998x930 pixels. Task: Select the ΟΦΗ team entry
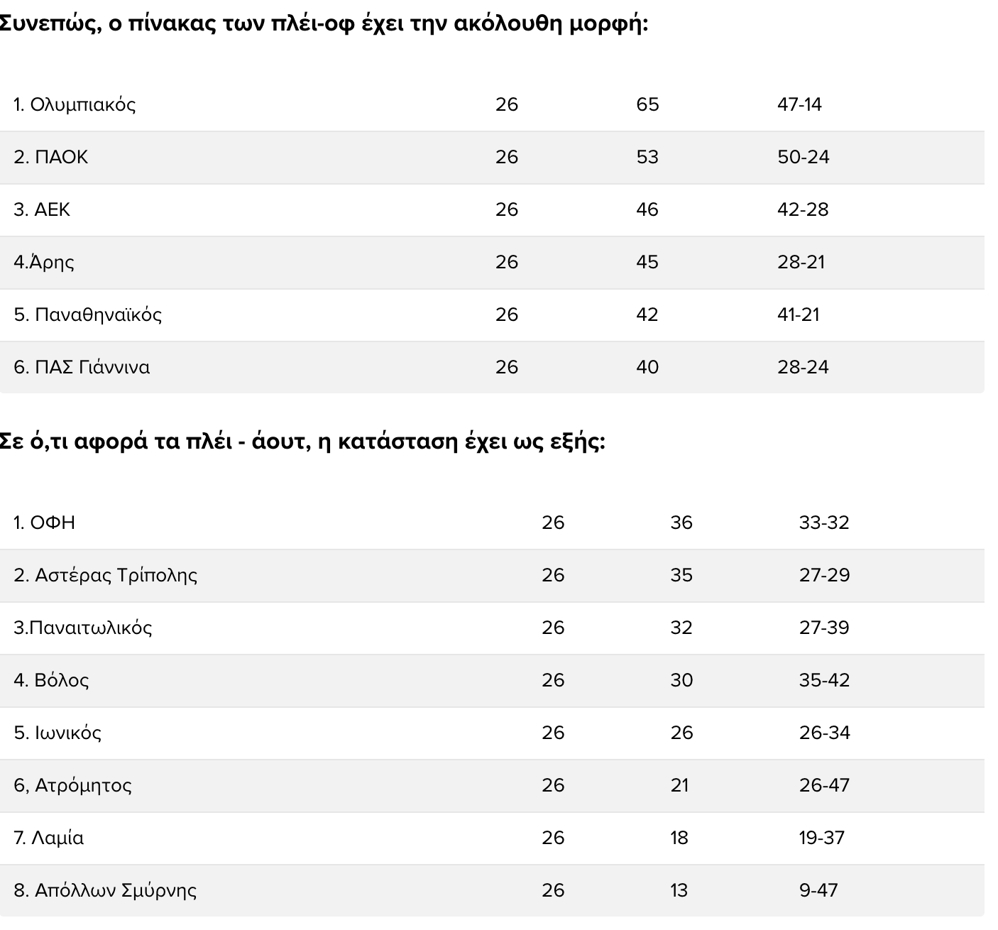tap(44, 523)
